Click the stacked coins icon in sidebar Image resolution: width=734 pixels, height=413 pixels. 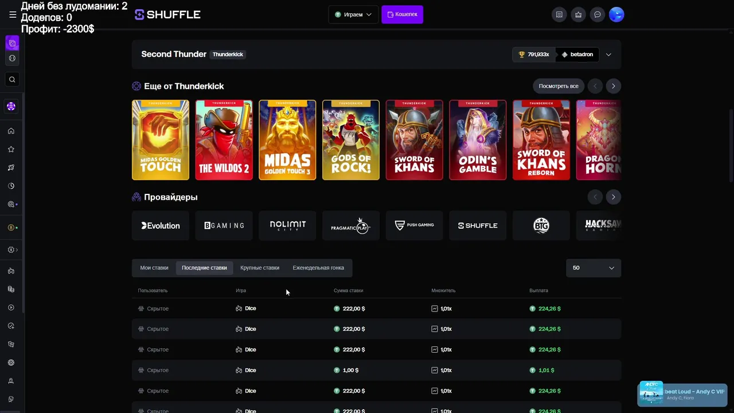point(11,289)
